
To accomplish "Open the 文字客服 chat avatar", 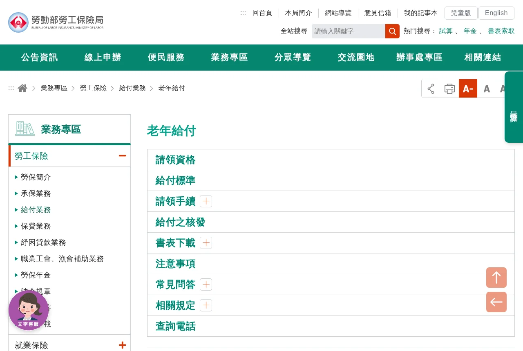I will pyautogui.click(x=29, y=310).
